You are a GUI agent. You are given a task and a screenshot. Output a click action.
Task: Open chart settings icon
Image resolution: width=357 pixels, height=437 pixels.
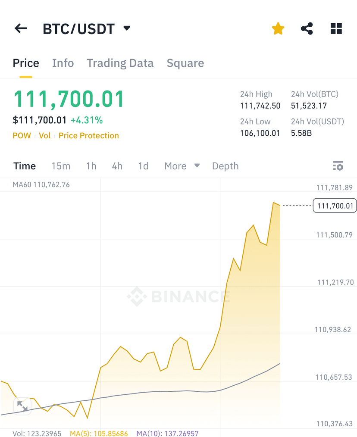[338, 166]
